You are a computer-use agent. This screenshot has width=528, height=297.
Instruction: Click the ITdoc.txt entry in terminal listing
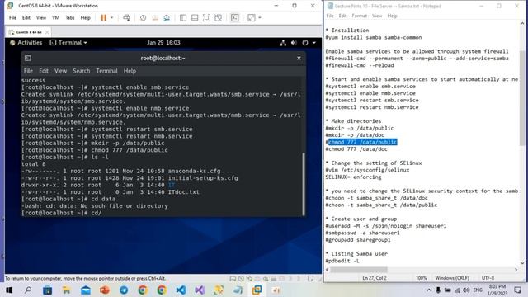(x=183, y=192)
